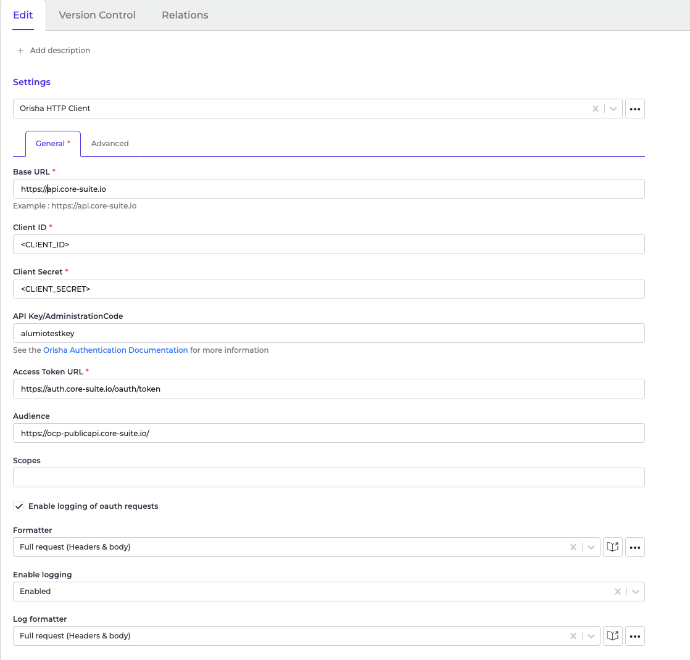
Task: Clear the Enable logging selection
Action: 617,592
